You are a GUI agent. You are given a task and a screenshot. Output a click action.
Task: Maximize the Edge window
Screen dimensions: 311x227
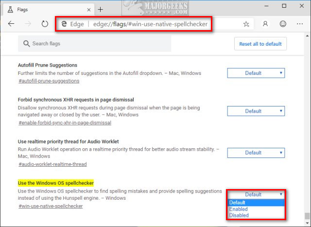[x=284, y=6]
